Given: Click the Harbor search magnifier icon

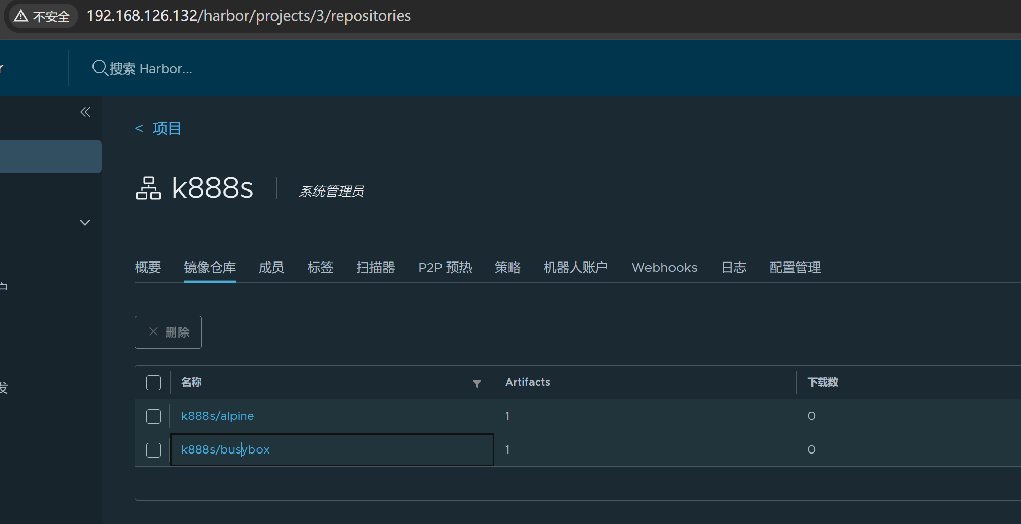Looking at the screenshot, I should [99, 68].
